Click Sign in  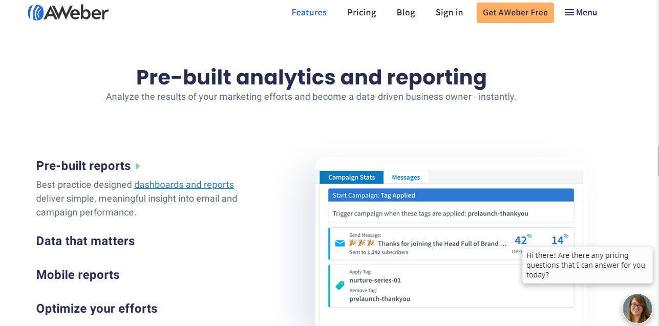pos(449,12)
